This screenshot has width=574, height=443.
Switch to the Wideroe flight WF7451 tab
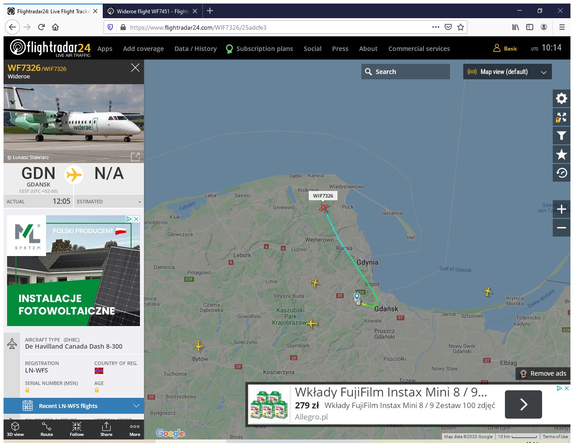152,11
